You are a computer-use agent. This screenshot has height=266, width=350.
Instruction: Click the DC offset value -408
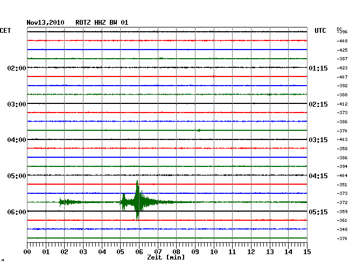pyautogui.click(x=342, y=41)
